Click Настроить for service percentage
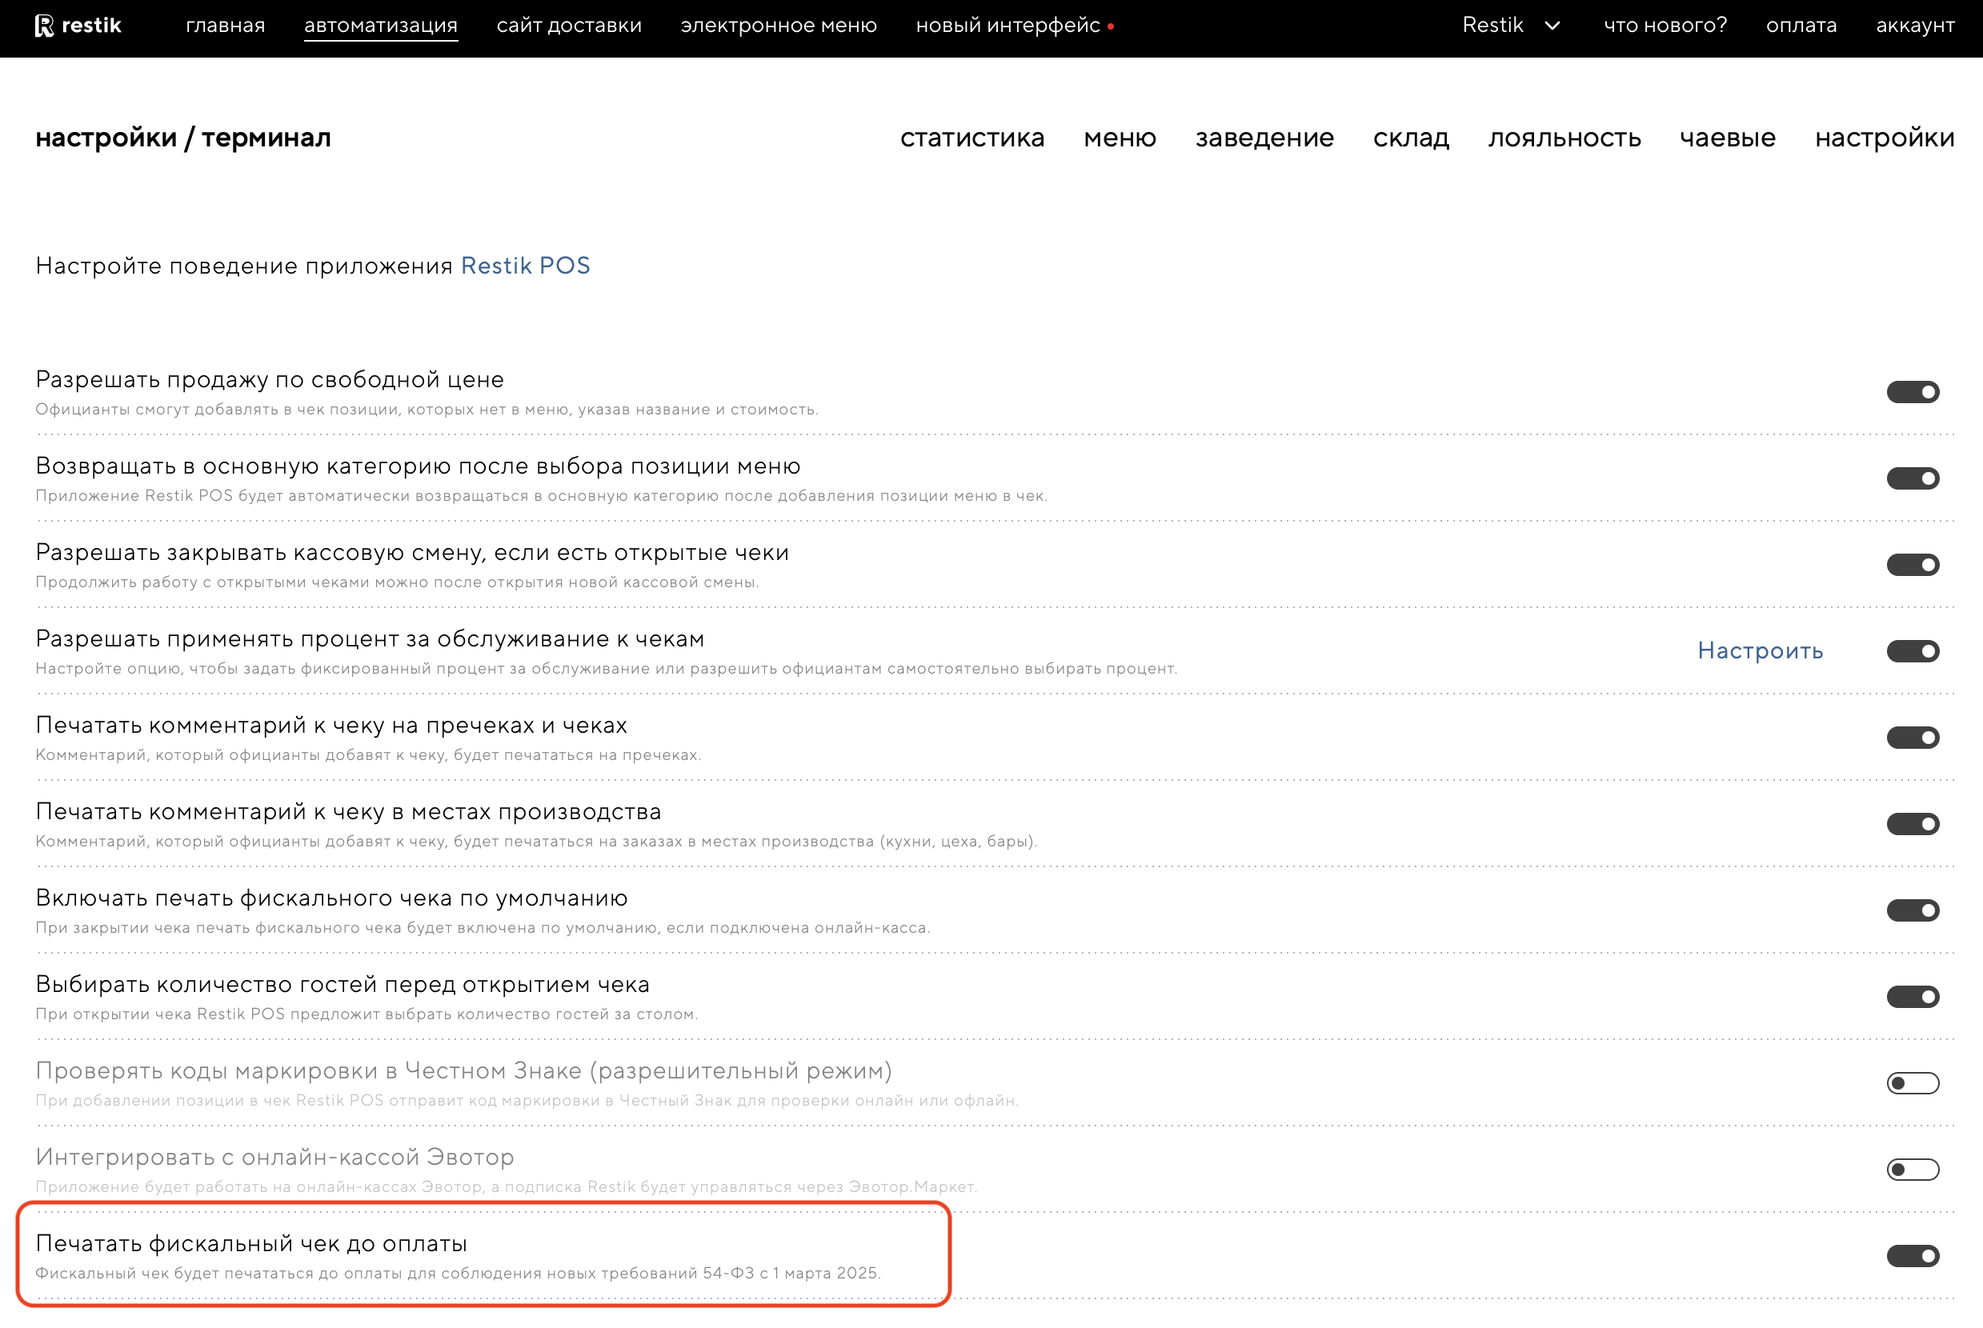Viewport: 1983px width, 1328px height. [x=1760, y=650]
